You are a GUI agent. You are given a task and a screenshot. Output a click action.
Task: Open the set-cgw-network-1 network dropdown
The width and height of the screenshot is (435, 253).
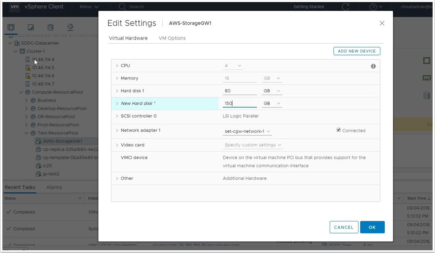247,131
